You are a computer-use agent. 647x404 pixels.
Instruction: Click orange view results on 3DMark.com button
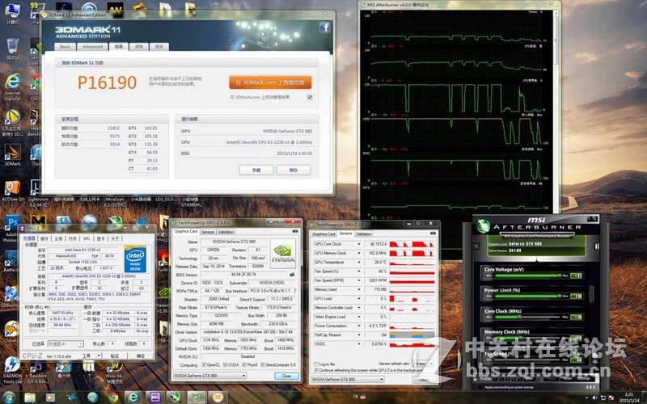click(270, 82)
